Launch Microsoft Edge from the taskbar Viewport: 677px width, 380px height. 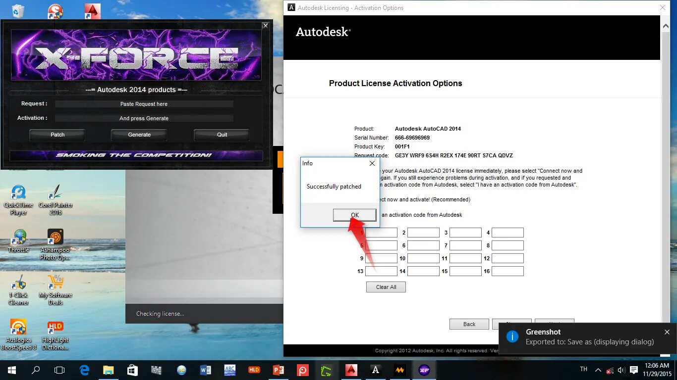click(84, 370)
